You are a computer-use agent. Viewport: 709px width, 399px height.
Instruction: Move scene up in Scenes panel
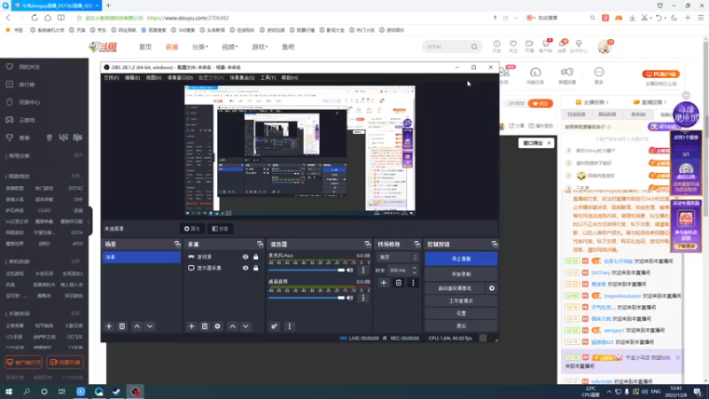(137, 326)
